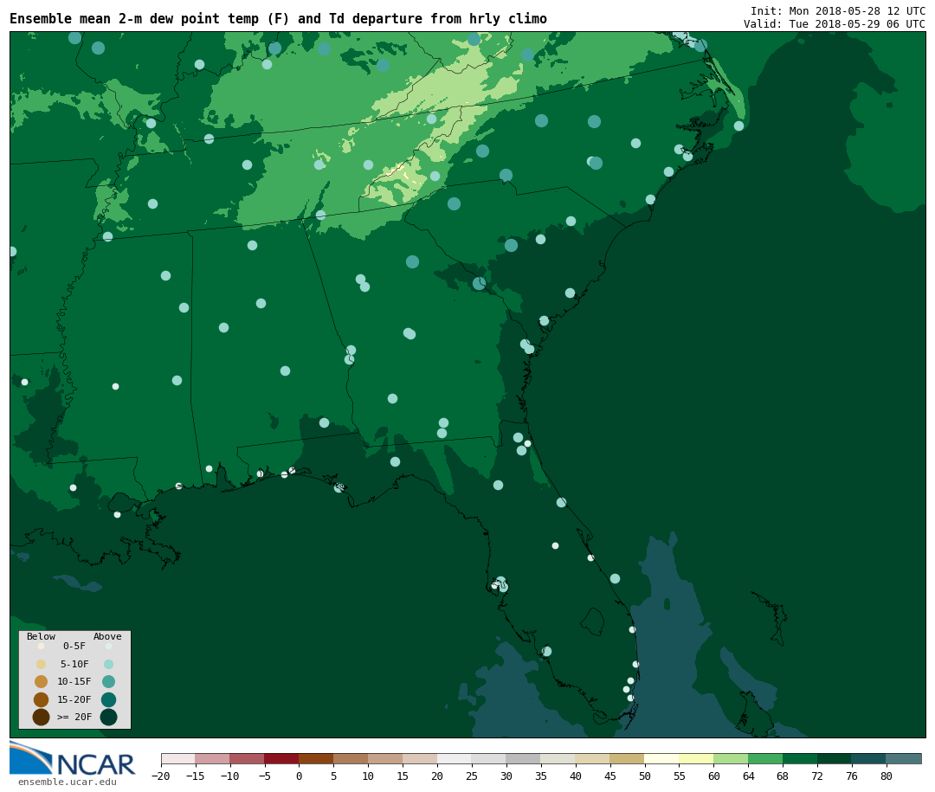Image resolution: width=935 pixels, height=792 pixels.
Task: Click the Above 10-15F teal legend circle
Action: 108,682
